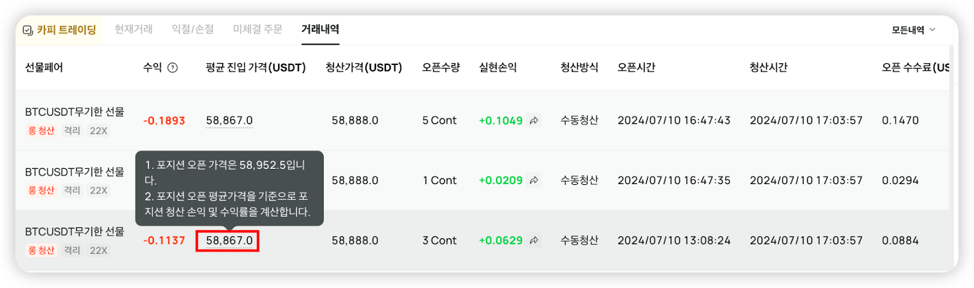
Task: Click underlined 58,867.0 in first row
Action: coord(229,120)
